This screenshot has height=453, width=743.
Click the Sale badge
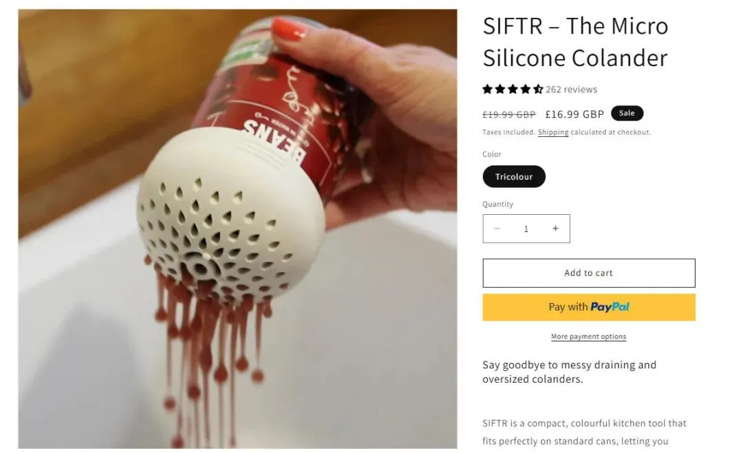tap(627, 113)
